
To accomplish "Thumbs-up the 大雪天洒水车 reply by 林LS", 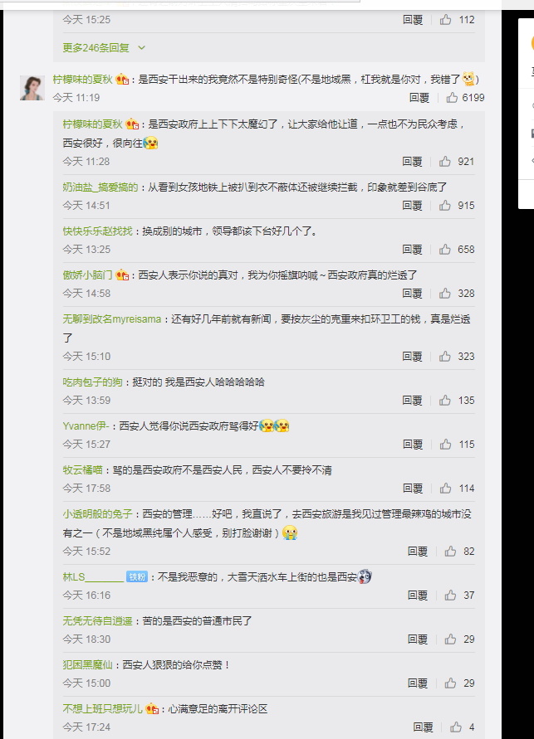I will point(450,596).
